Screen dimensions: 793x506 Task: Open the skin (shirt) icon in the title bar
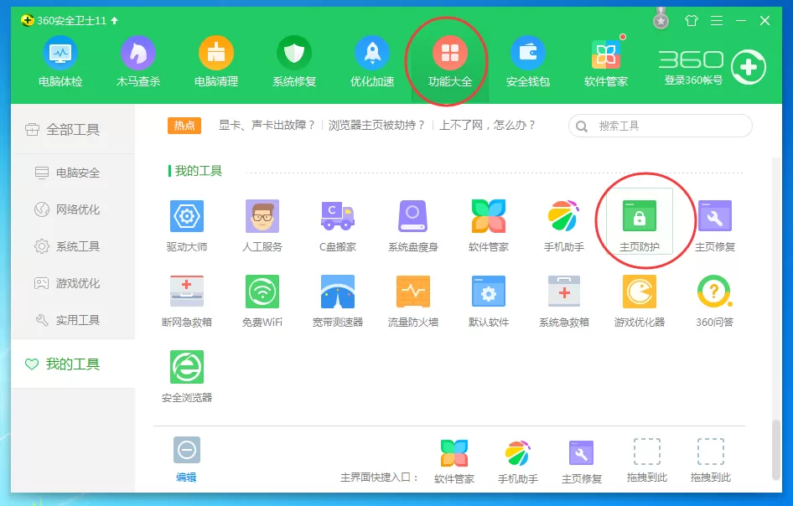click(x=692, y=20)
